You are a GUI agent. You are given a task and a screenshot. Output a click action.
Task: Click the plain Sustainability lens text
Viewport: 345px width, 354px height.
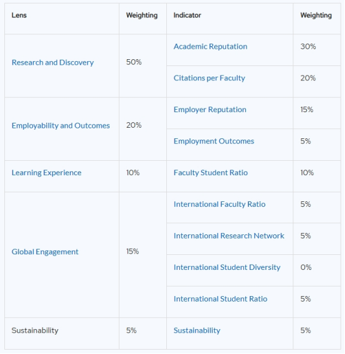tap(35, 331)
